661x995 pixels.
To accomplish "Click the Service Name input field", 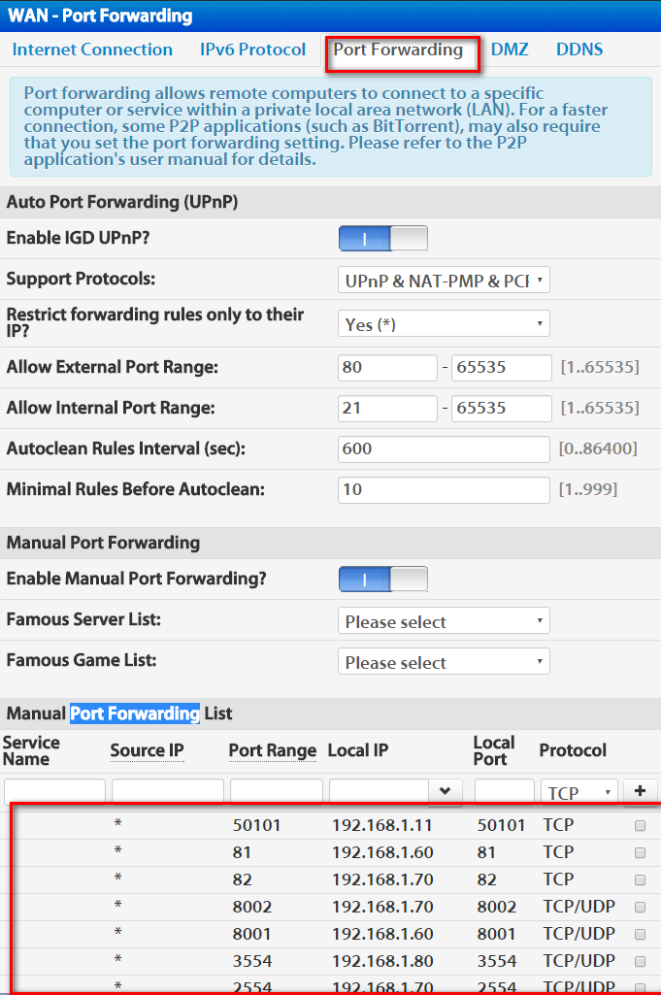I will [54, 792].
